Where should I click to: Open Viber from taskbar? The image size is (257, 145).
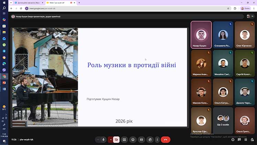point(4,70)
